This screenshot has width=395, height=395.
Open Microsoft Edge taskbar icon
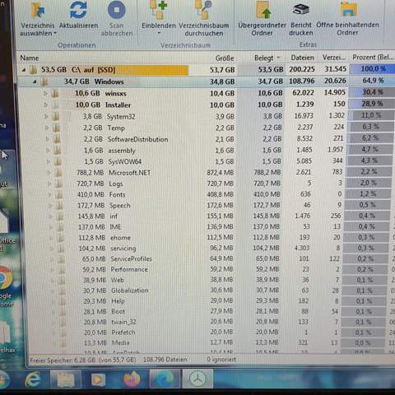click(165, 379)
